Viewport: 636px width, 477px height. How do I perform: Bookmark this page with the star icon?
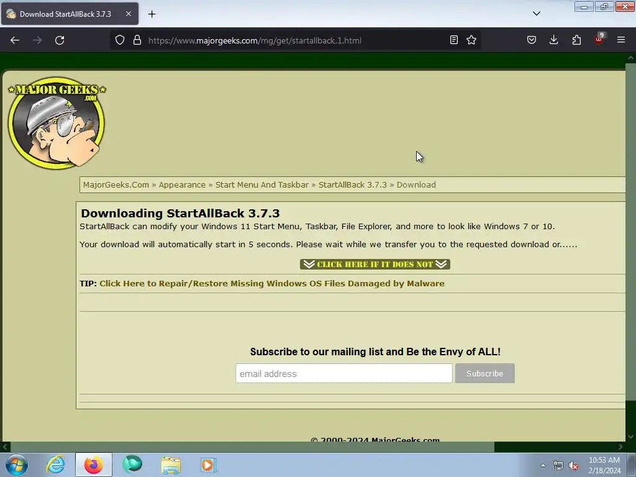471,40
